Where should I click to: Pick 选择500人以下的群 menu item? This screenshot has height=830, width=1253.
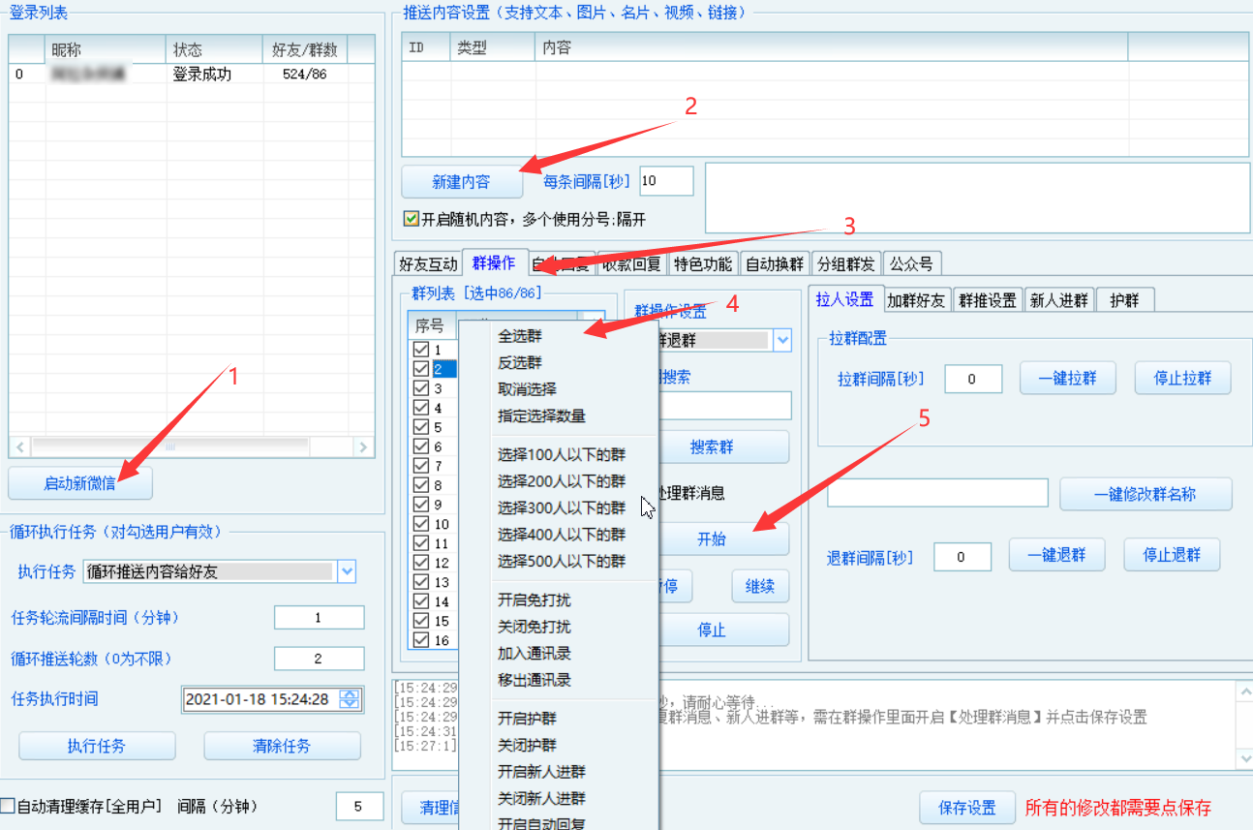(562, 561)
